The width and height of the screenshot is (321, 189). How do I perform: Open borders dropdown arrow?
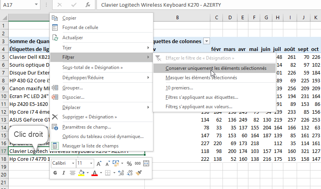[x=114, y=173]
